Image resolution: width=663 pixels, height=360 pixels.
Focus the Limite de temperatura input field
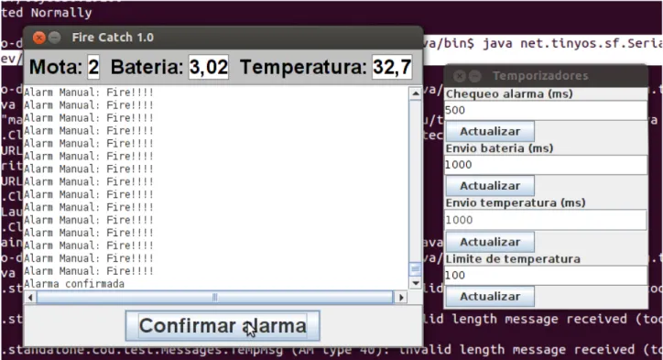pos(546,276)
